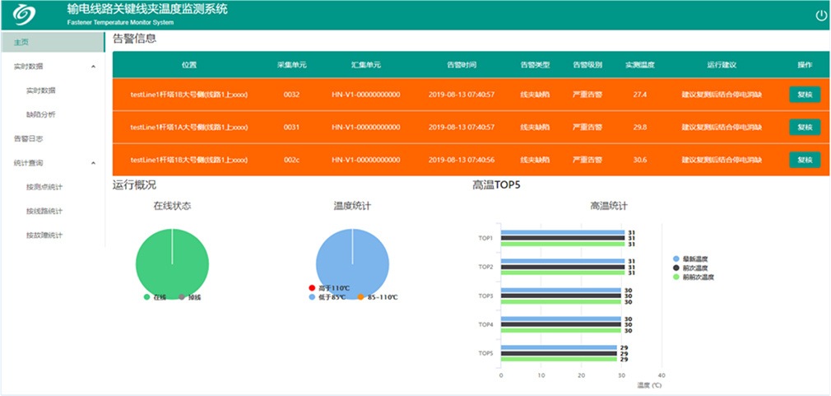Click 复核 button for unit 0032 alarm
Screen dimensions: 831x396
tap(804, 95)
